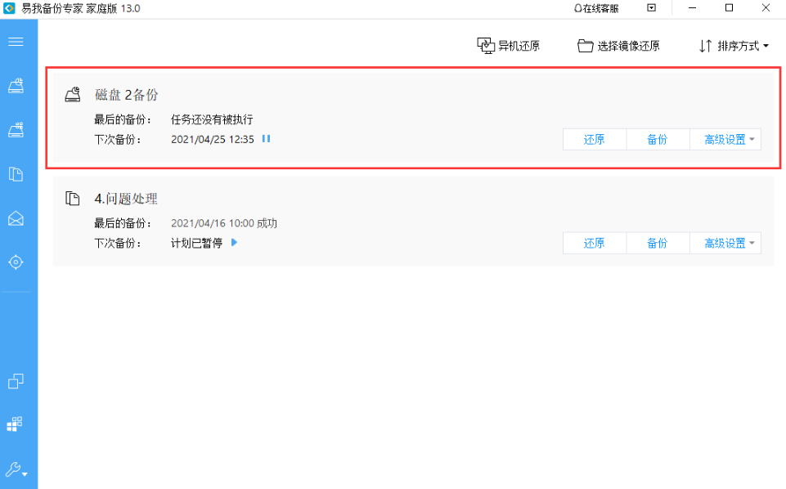Viewport: 786px width, 489px height.
Task: Click 还原 for 磁盘 2备份 task
Action: click(595, 139)
